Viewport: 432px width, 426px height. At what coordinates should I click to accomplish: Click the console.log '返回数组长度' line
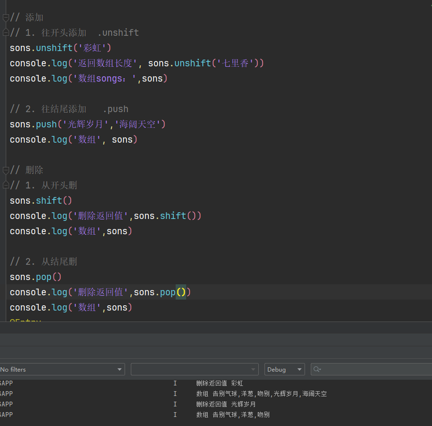[137, 63]
